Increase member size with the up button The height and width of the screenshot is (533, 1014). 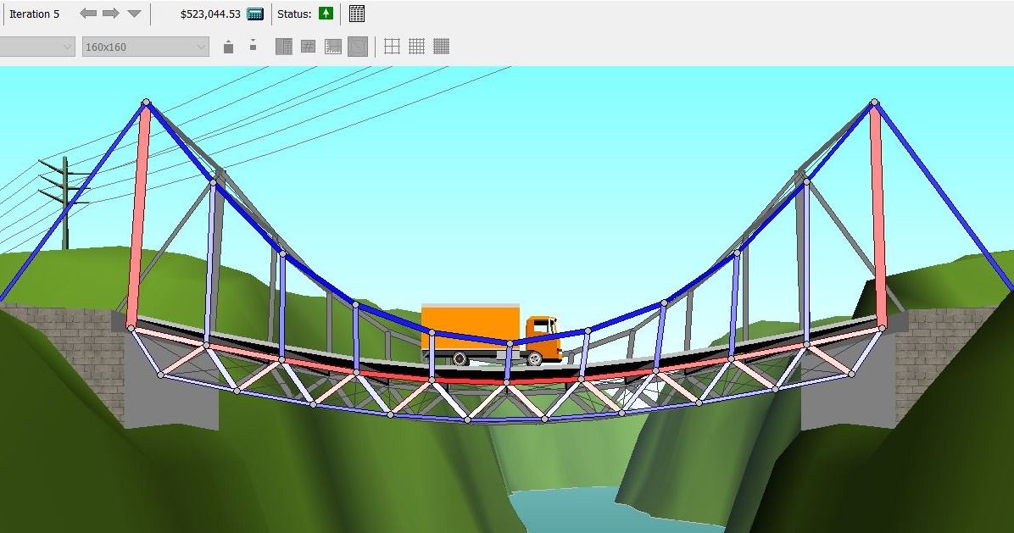[x=228, y=47]
